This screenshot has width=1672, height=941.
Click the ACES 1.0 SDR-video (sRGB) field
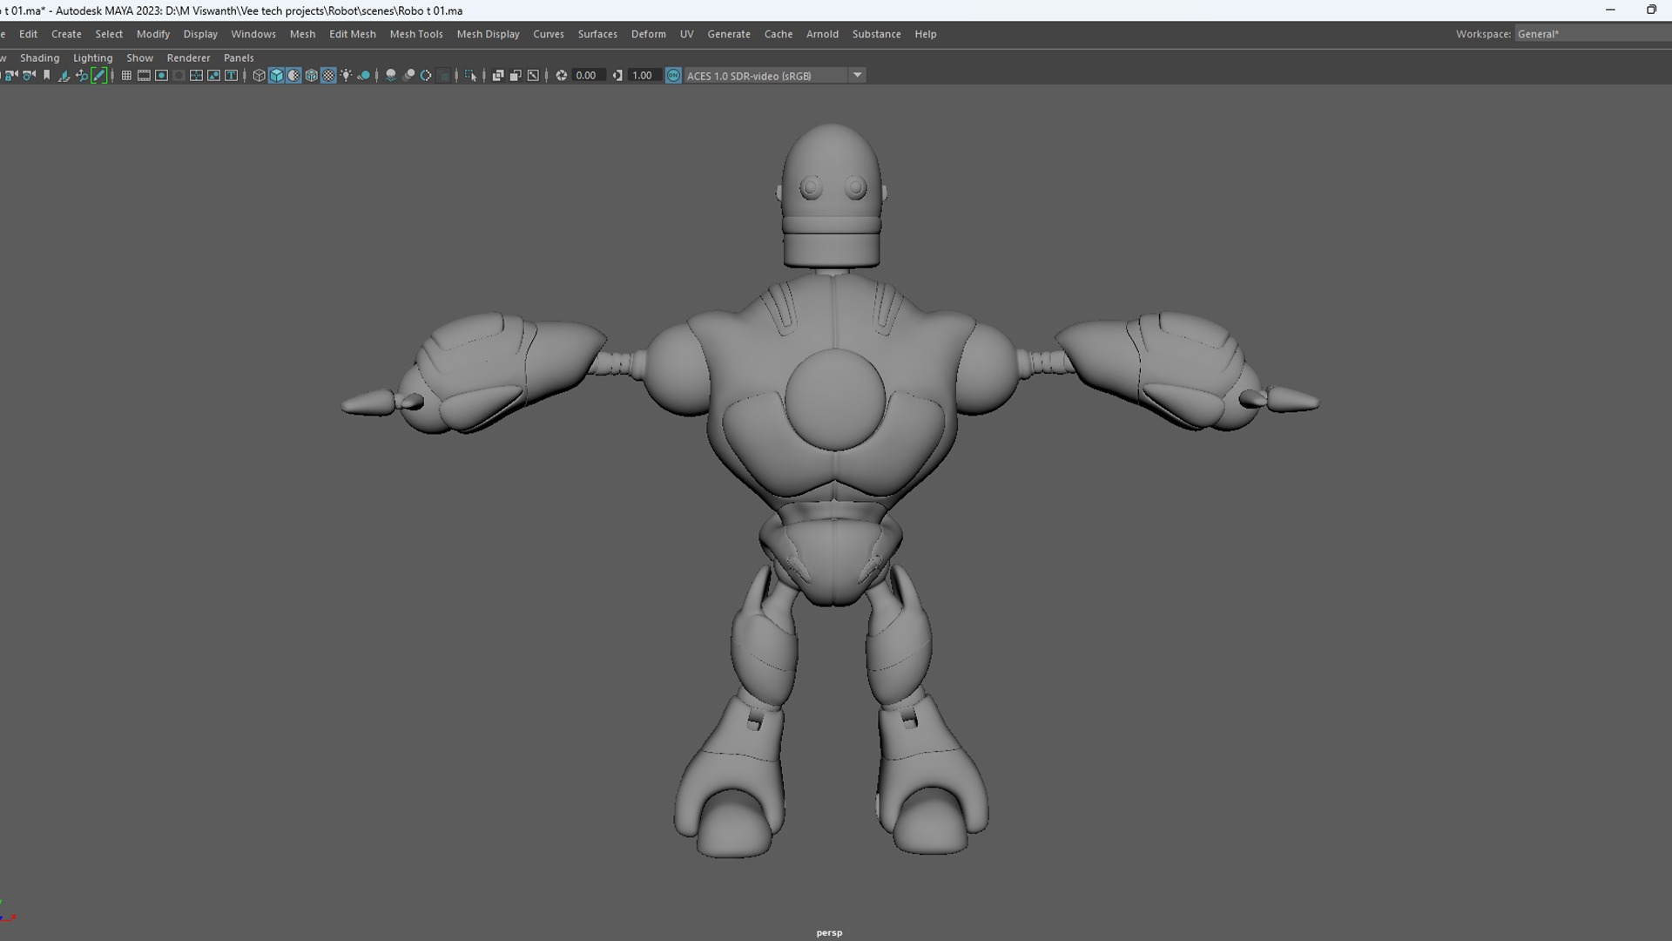click(x=765, y=76)
